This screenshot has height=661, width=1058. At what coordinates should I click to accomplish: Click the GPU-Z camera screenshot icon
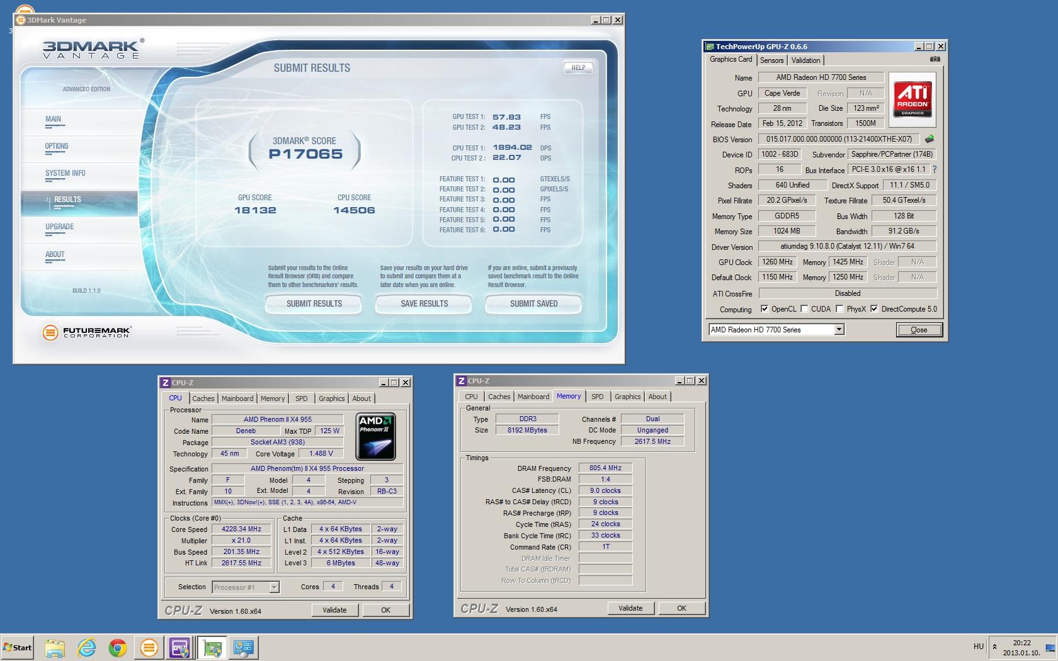point(935,59)
